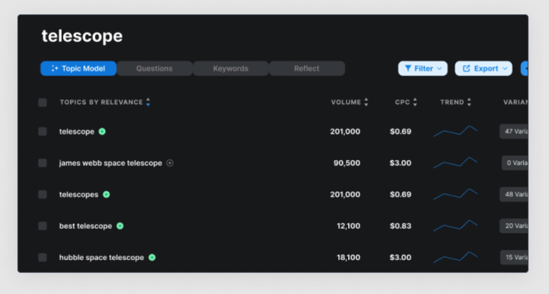This screenshot has height=294, width=549.
Task: Sort by CPC column arrows
Action: pyautogui.click(x=415, y=102)
